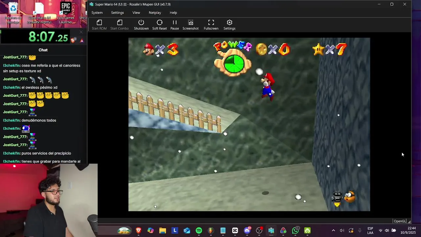Switch to Mupen emulator taskbar icon
421x237 pixels.
coord(271,230)
